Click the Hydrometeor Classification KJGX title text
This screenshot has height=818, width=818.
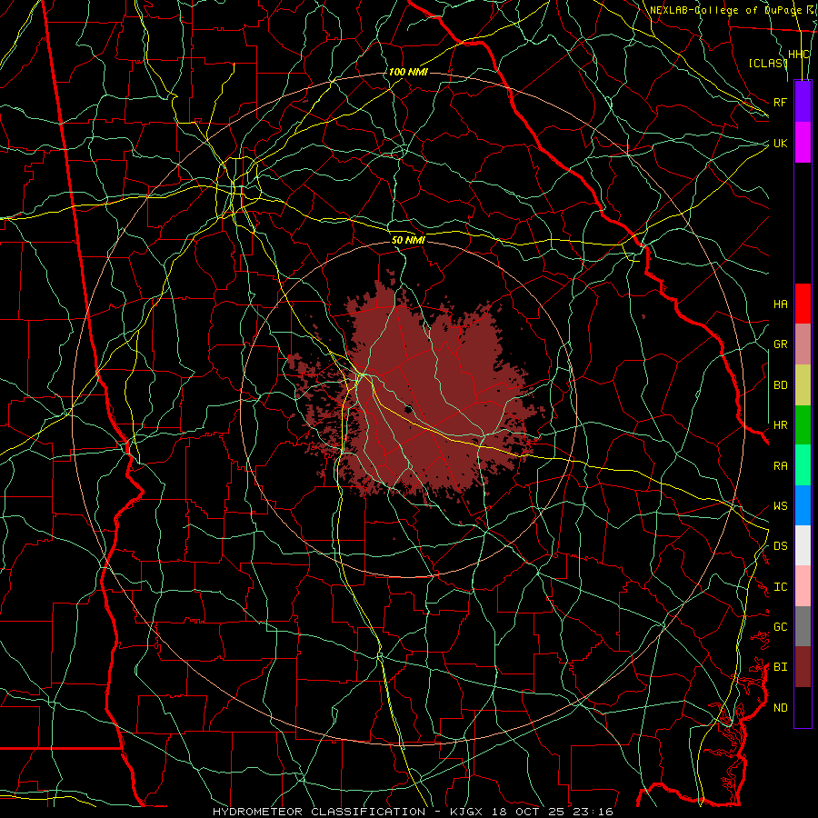(x=413, y=812)
